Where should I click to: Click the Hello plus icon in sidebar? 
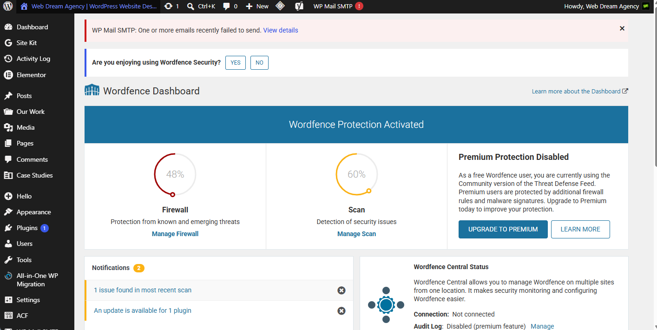tap(8, 196)
